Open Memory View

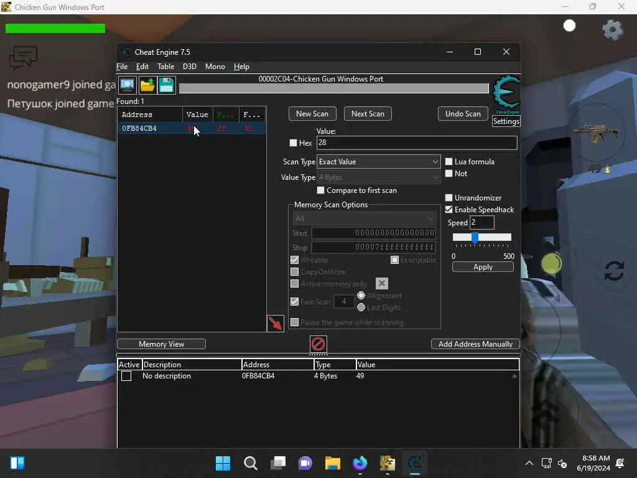coord(161,344)
